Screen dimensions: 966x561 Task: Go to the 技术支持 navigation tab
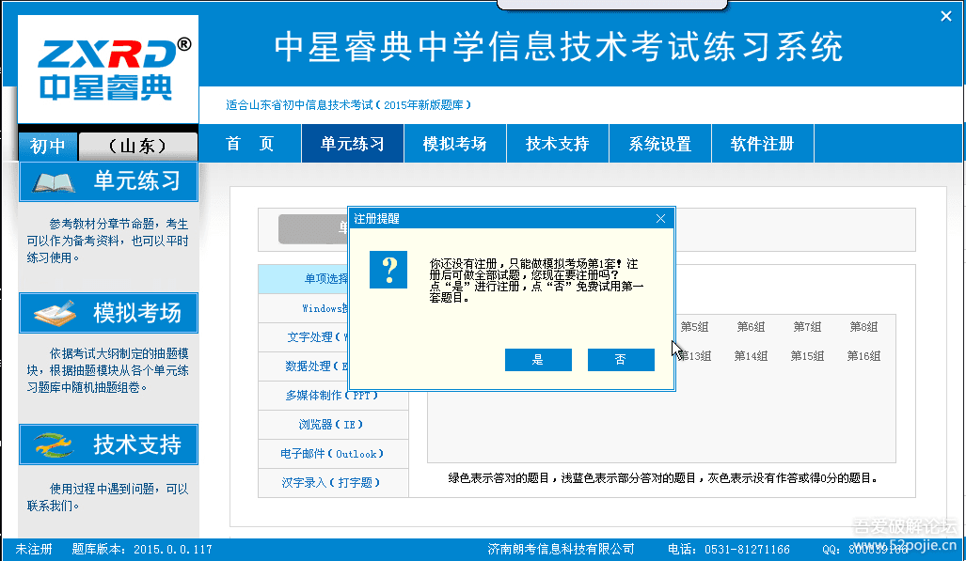(x=557, y=144)
